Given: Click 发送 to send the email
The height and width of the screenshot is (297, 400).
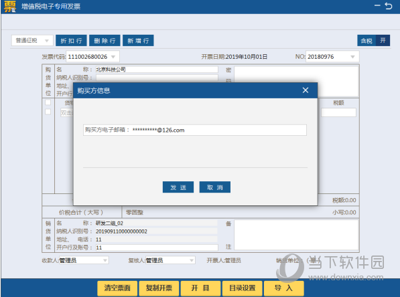Looking at the screenshot, I should [178, 187].
